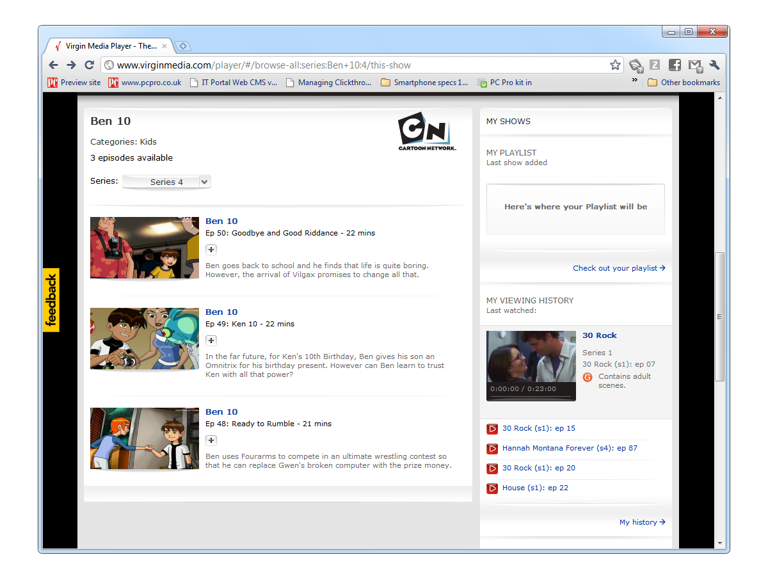Open PC Pro kit in bookmark

(505, 83)
